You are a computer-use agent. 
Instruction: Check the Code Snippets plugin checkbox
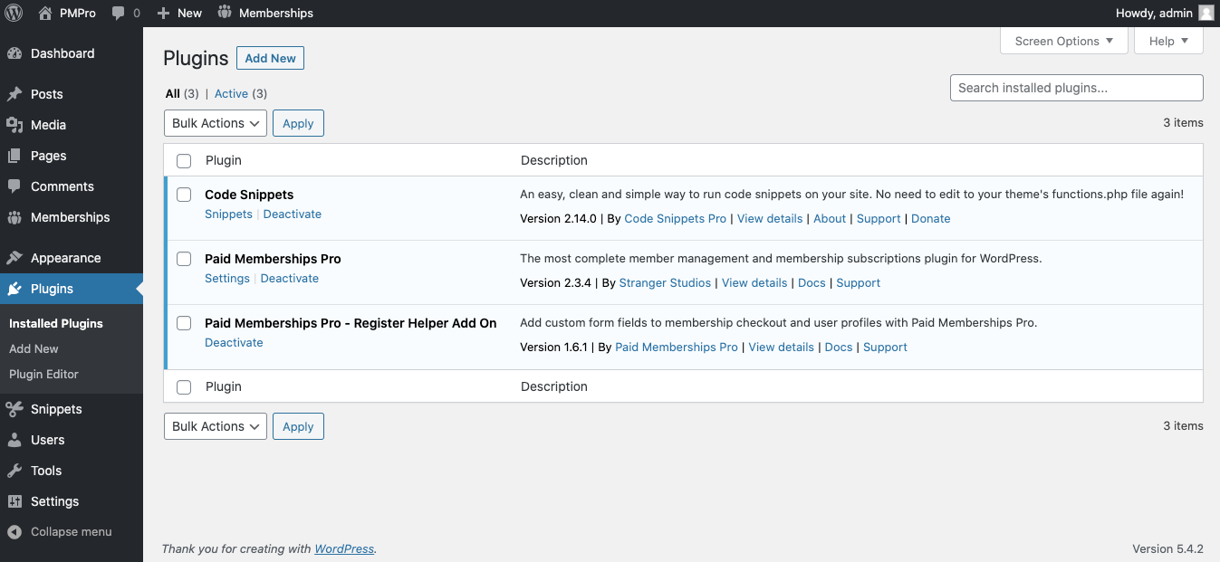pyautogui.click(x=184, y=194)
